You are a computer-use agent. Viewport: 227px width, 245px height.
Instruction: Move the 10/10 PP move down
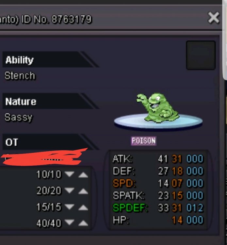point(69,174)
